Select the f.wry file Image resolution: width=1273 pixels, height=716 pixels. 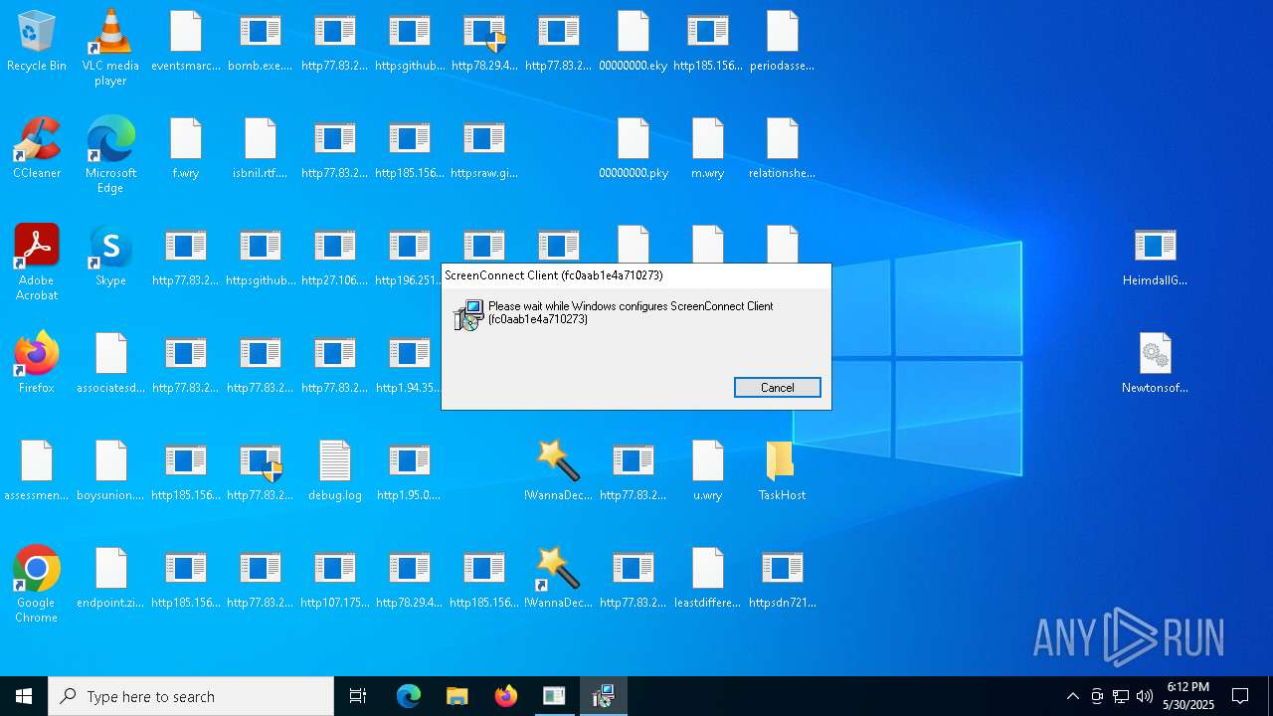pyautogui.click(x=186, y=148)
